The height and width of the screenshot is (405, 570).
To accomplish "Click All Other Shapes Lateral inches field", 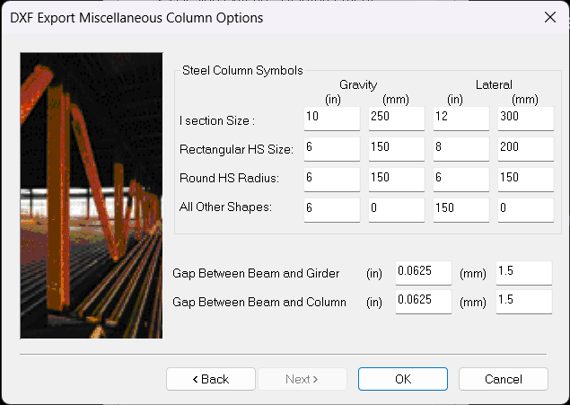I will 460,209.
